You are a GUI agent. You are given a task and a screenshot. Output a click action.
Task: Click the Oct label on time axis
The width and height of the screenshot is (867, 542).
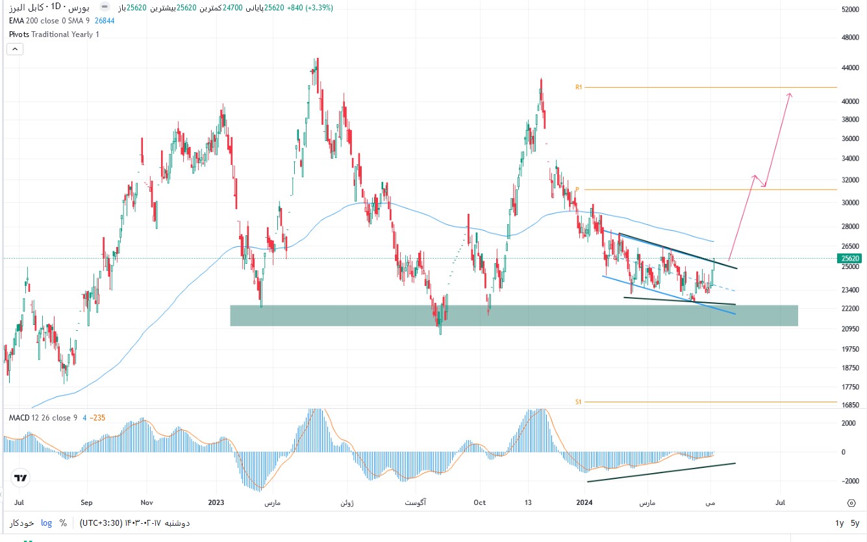[480, 503]
